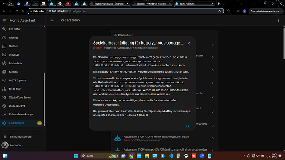Click the sidebar scrollbar
The image size is (285, 160).
pyautogui.click(x=44, y=99)
